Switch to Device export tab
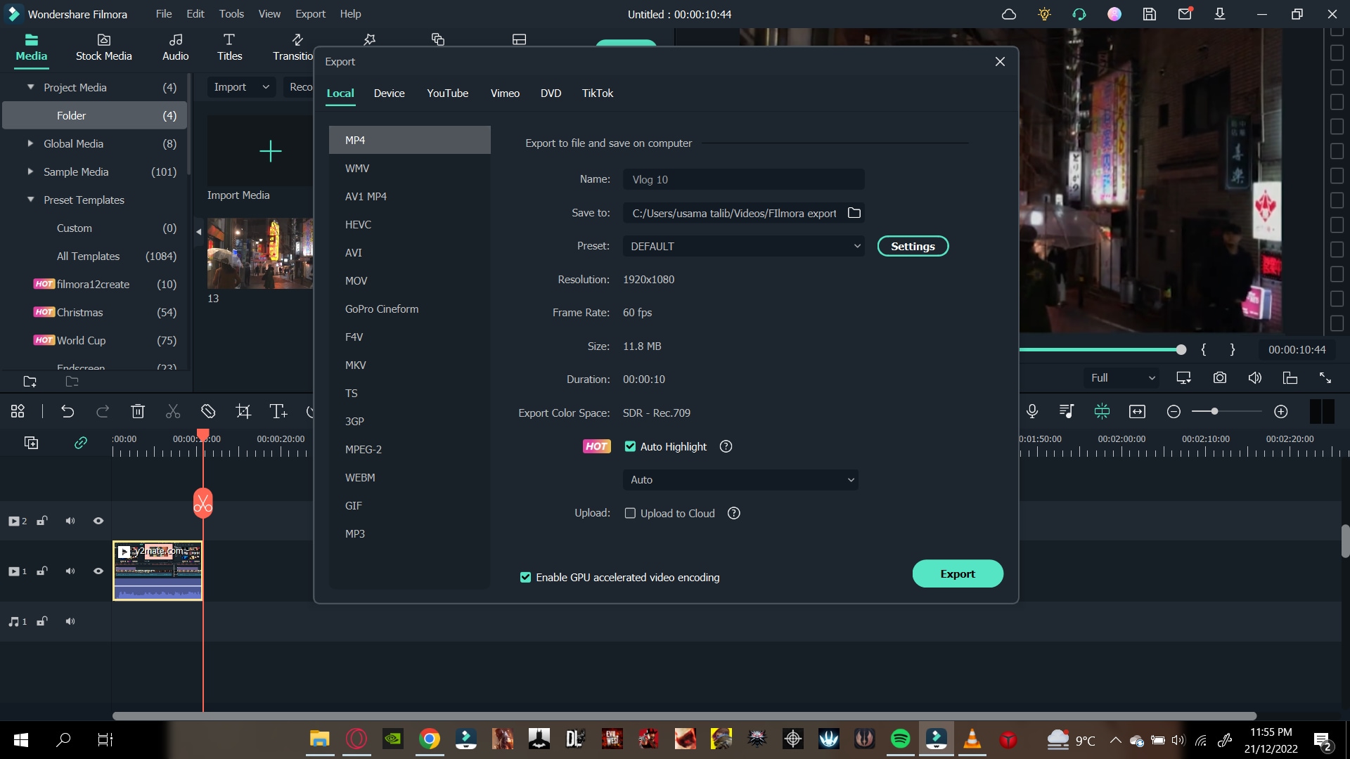This screenshot has height=759, width=1350. pyautogui.click(x=390, y=92)
